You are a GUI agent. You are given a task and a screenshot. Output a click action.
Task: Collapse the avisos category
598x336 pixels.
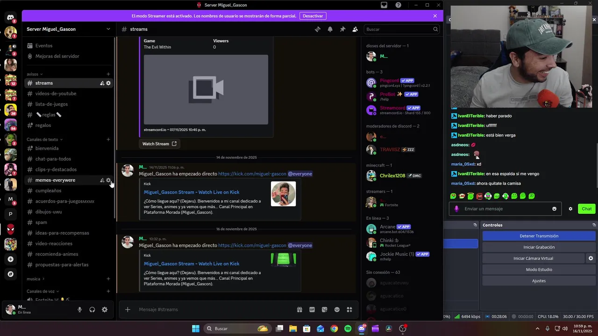35,74
